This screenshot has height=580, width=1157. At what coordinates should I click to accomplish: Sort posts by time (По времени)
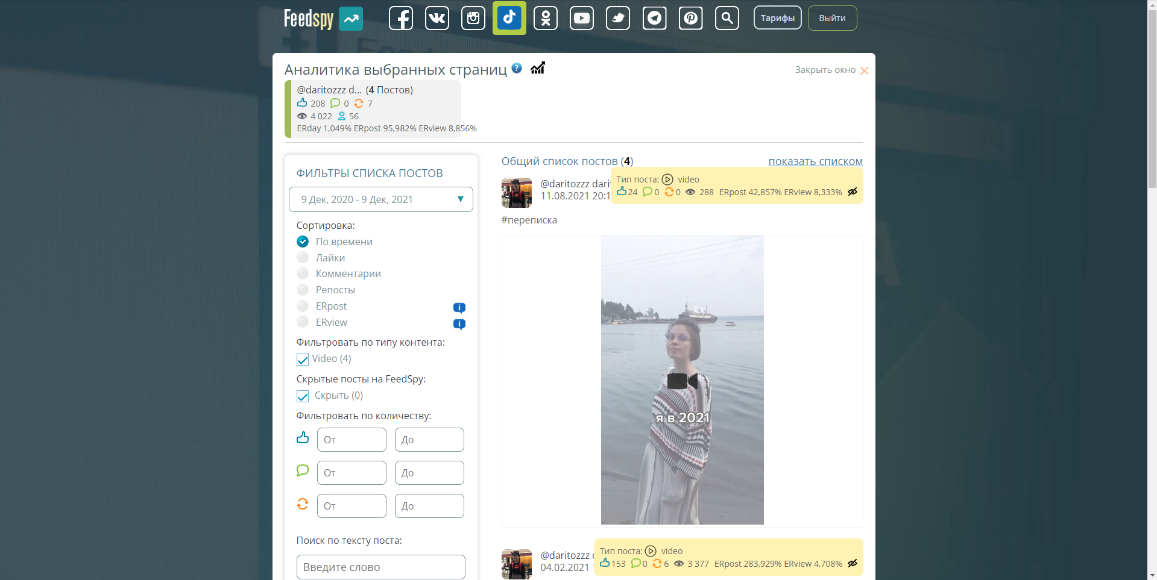[x=335, y=242]
